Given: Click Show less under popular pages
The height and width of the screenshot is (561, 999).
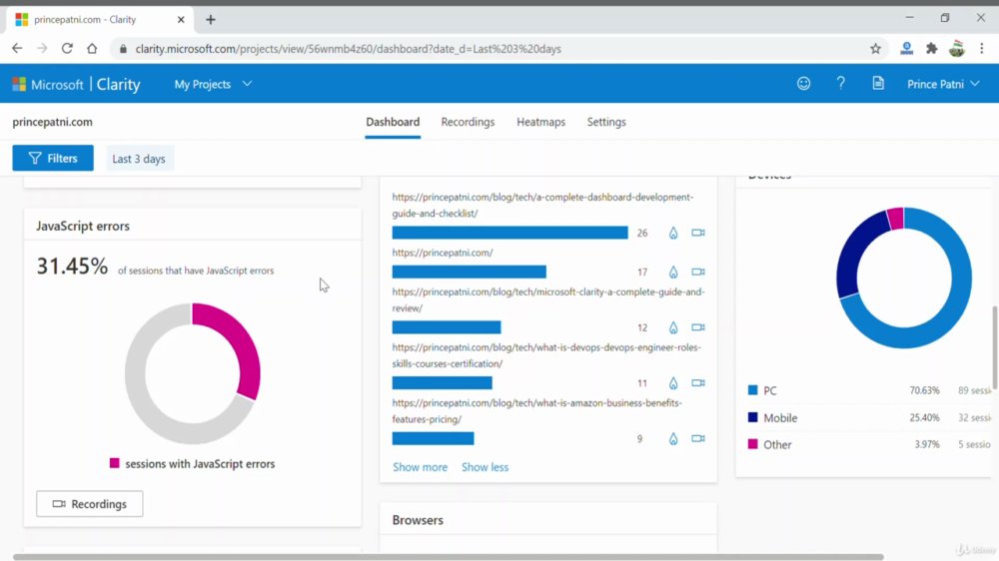Looking at the screenshot, I should pos(485,467).
